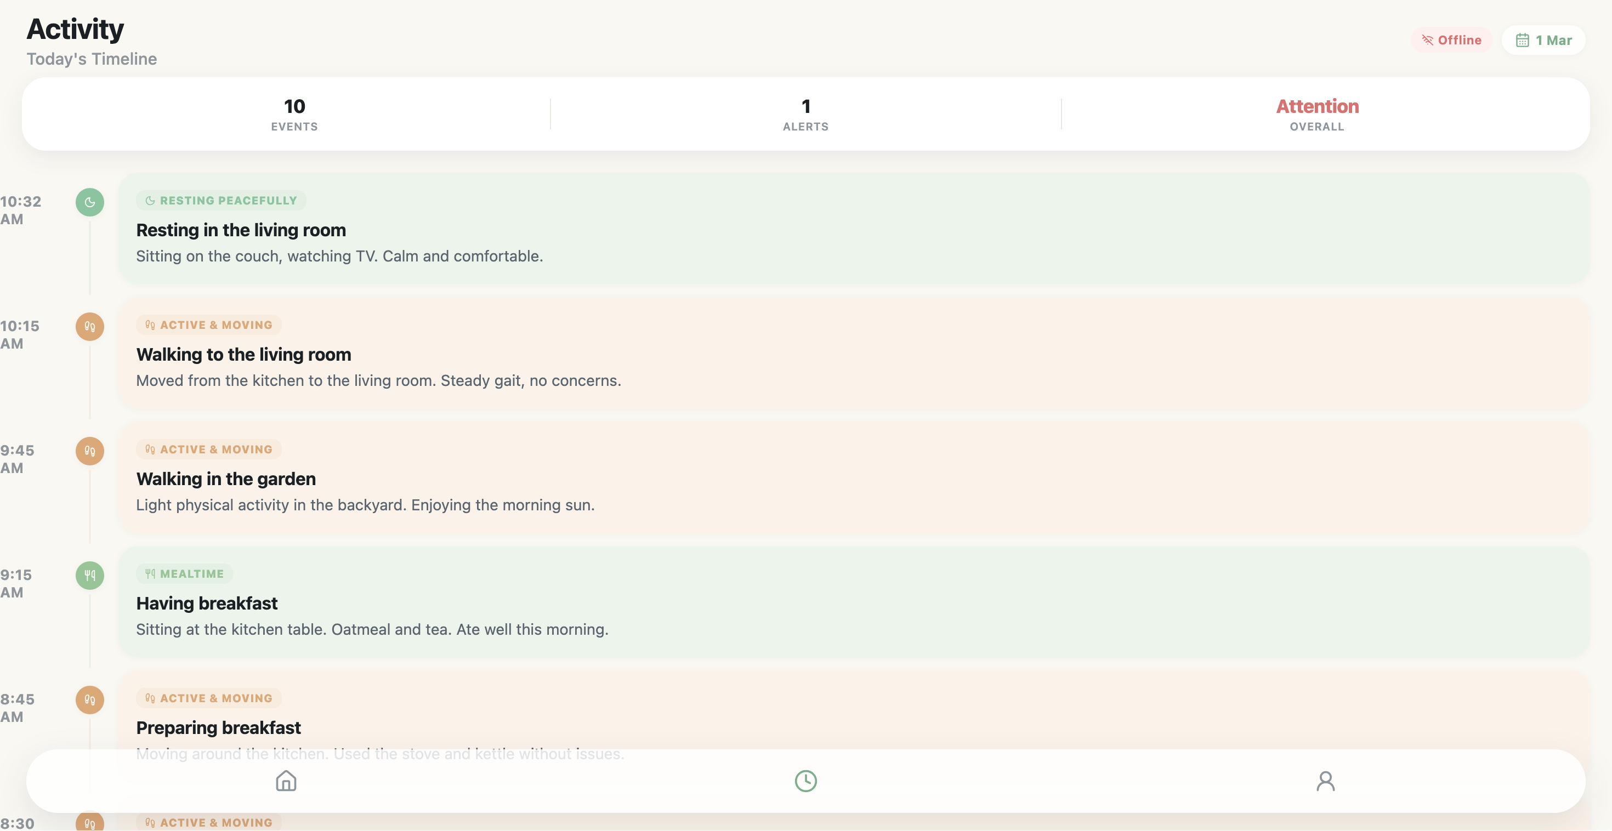
Task: Click footsteps icon at 8:45 AM
Action: pos(89,699)
